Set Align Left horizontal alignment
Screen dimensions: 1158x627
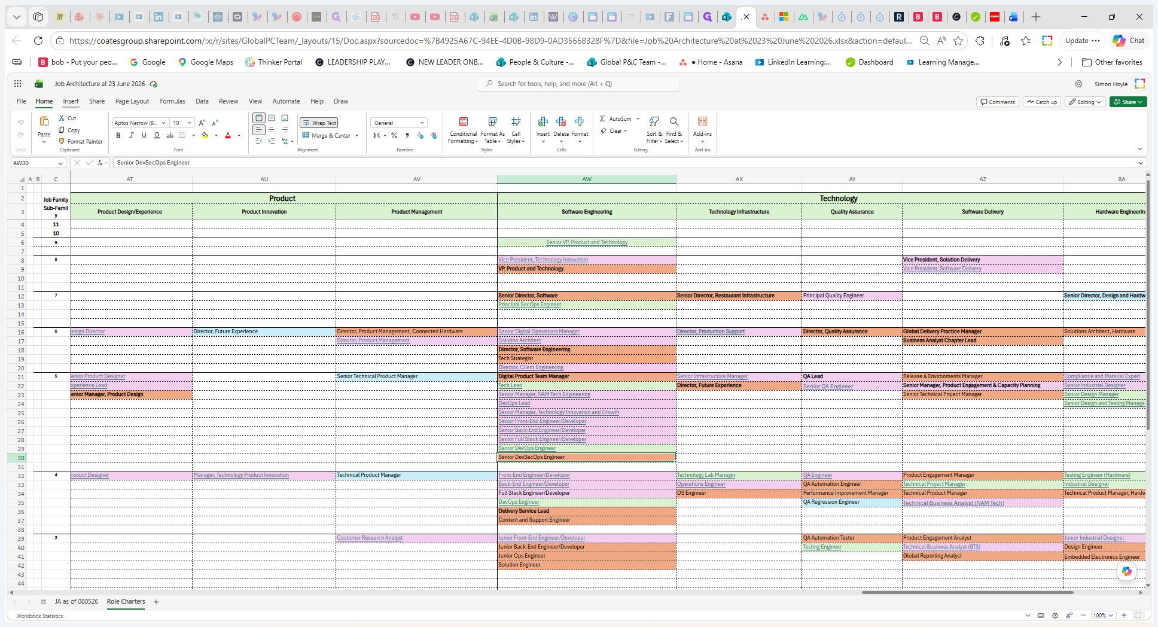coord(258,129)
